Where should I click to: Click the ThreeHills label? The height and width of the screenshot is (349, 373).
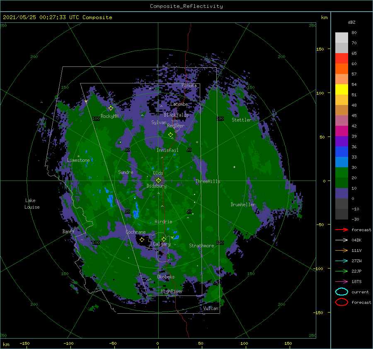click(x=208, y=181)
